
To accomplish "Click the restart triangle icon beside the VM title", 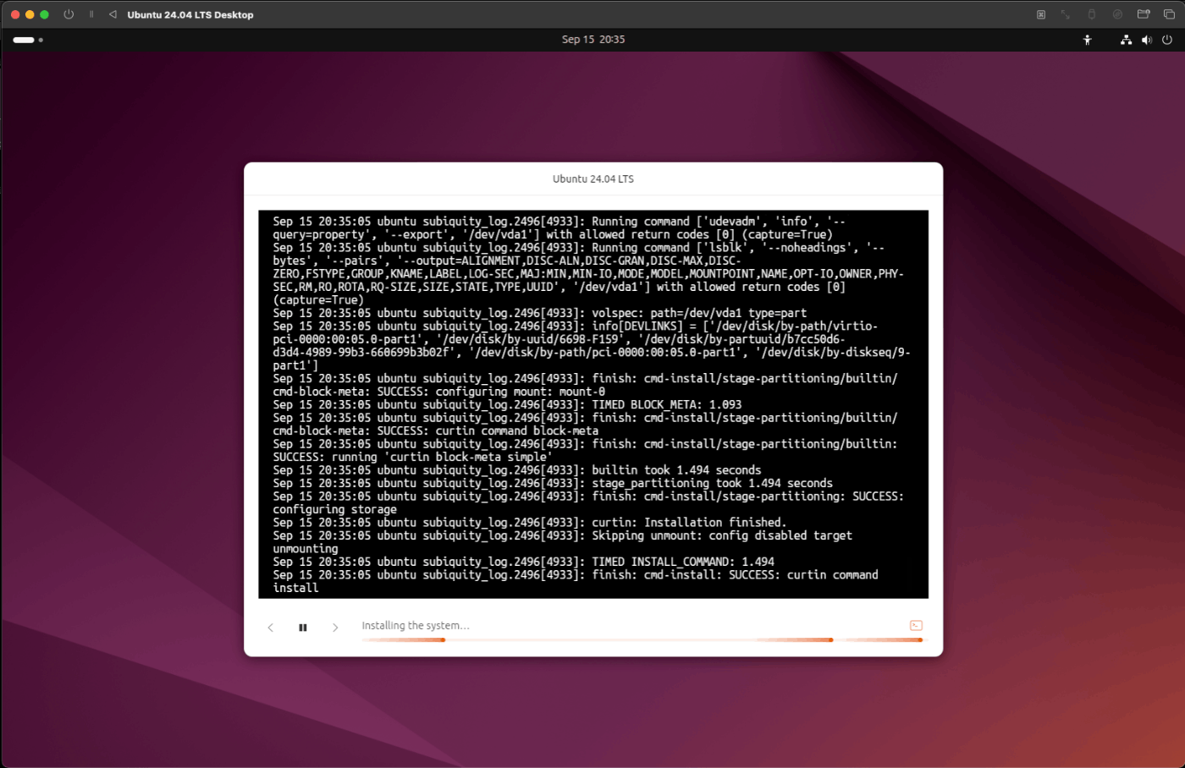I will (113, 14).
